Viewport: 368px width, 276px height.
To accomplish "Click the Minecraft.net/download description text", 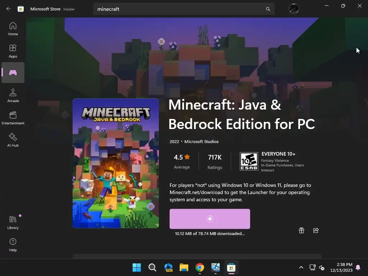I will tap(240, 193).
